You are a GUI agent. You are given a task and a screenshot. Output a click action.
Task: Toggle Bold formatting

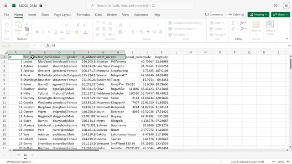pyautogui.click(x=37, y=32)
